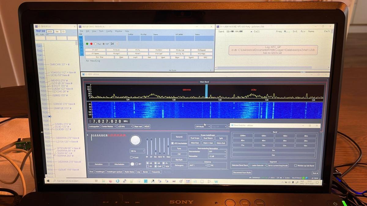Click the sun brightness icon beside RIT
This screenshot has width=367, height=206.
[132, 164]
